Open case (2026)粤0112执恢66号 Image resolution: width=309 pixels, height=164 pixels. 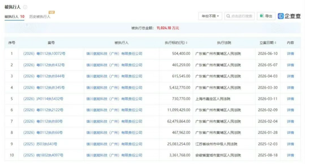pyautogui.click(x=43, y=133)
